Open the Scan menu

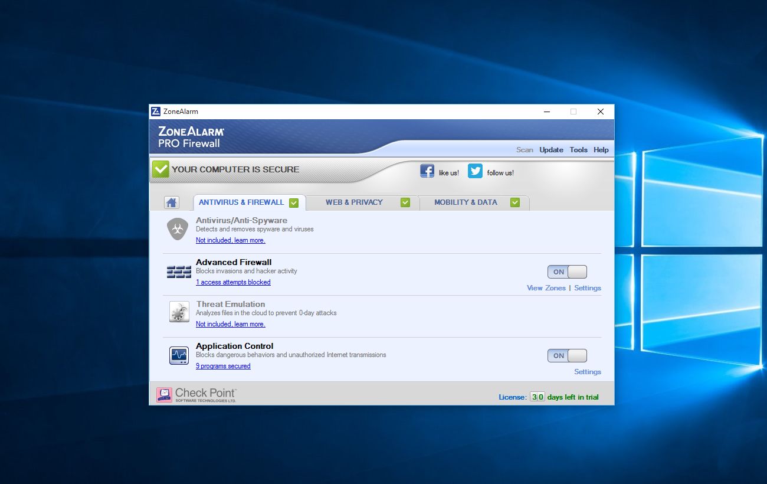525,150
